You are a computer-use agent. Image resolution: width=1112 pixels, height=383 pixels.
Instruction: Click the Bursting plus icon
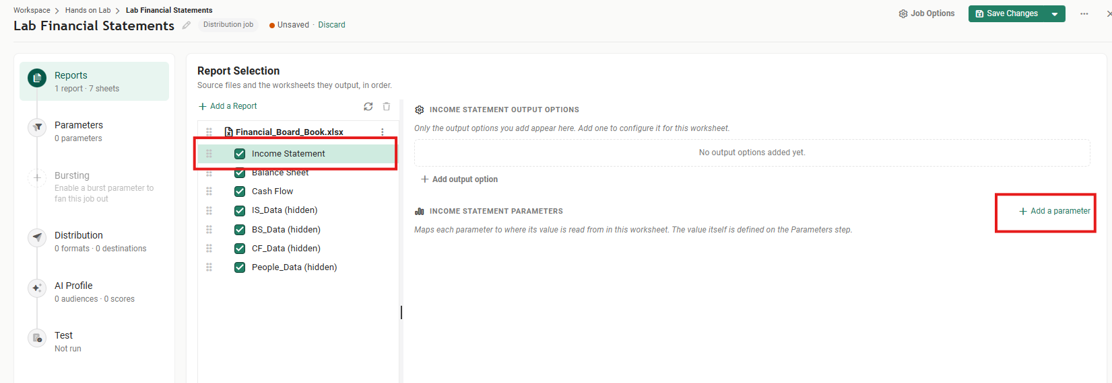point(37,177)
